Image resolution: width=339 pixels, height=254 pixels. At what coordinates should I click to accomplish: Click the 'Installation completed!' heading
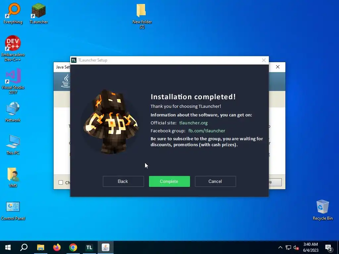[x=193, y=97]
